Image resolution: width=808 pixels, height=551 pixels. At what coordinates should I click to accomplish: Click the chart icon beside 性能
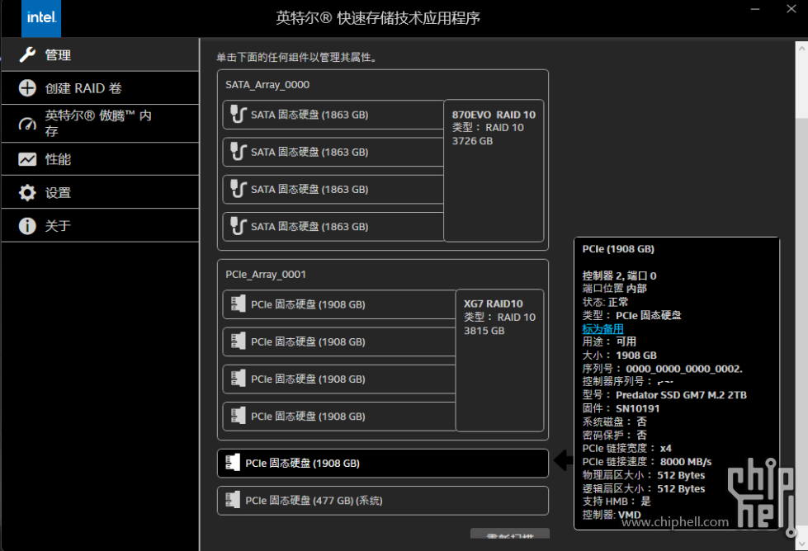(27, 159)
